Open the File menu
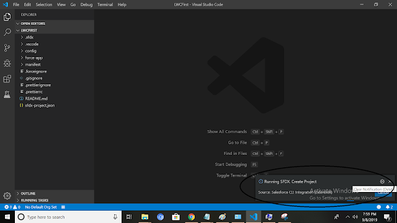 coord(16,4)
